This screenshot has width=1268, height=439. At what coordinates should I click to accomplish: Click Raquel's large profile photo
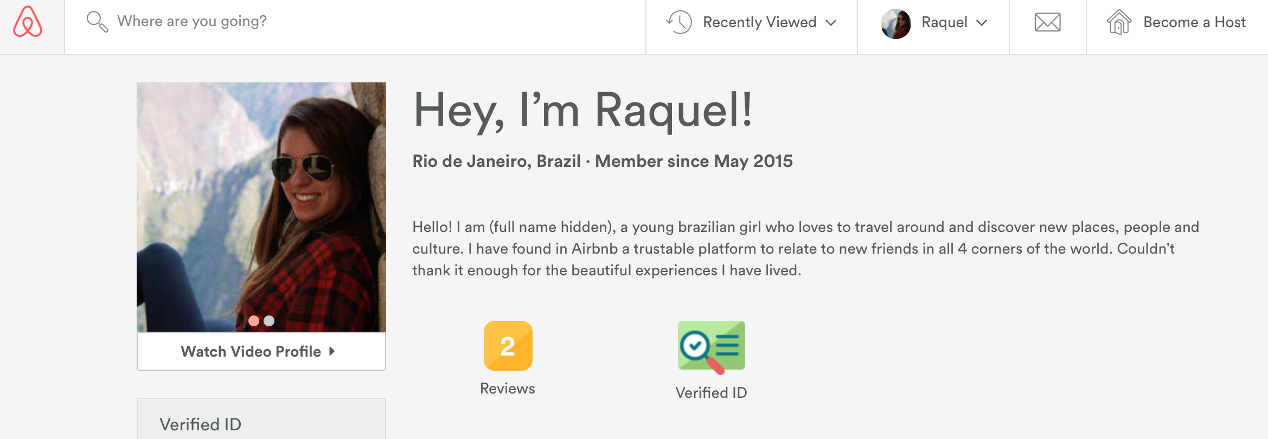tap(261, 207)
